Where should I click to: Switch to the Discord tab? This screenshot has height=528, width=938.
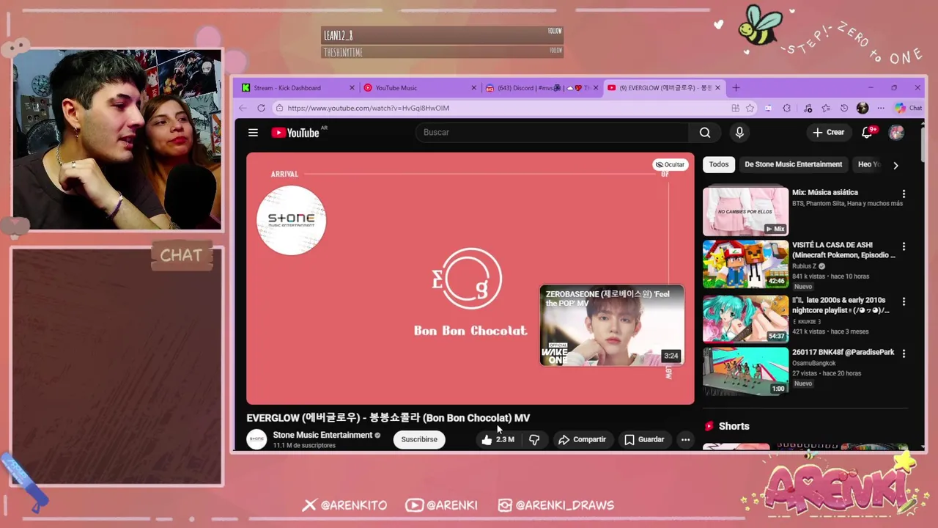542,88
